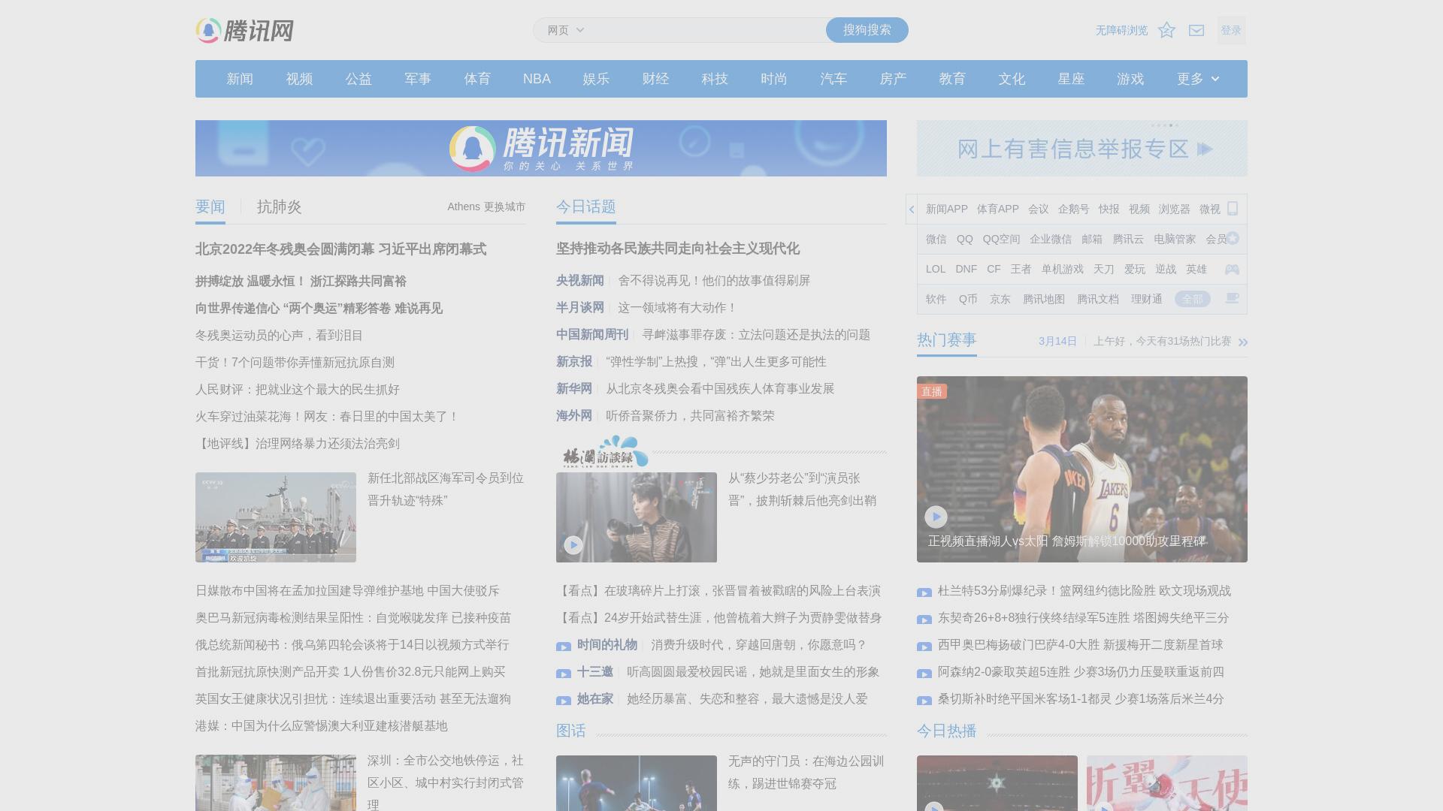The image size is (1443, 811).
Task: Click the game controller icon in games row
Action: [1232, 269]
